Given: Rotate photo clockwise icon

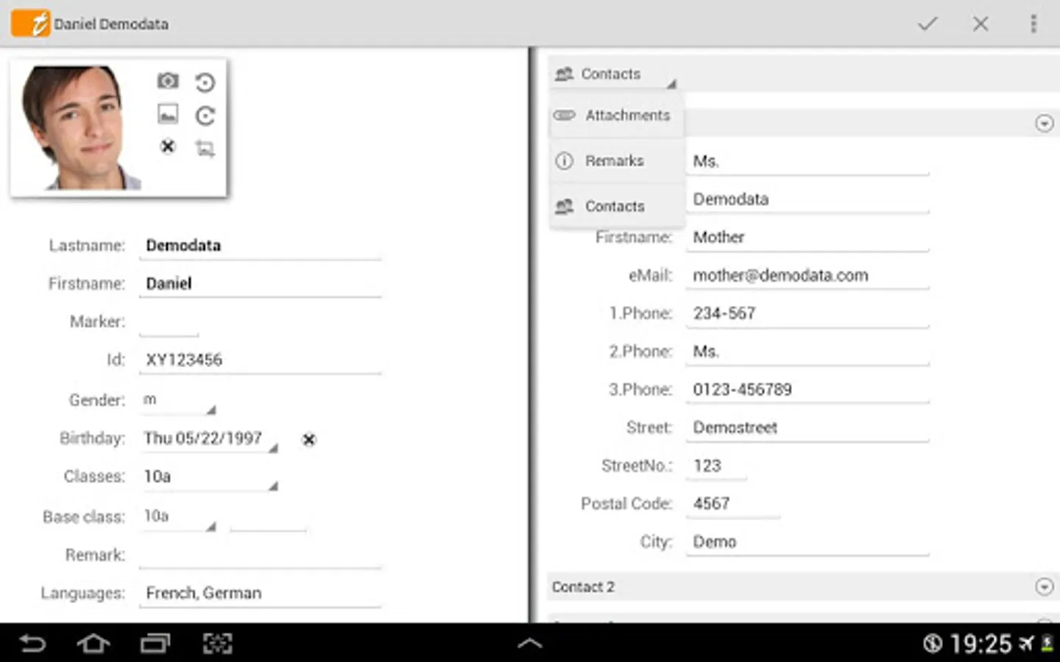Looking at the screenshot, I should point(205,115).
